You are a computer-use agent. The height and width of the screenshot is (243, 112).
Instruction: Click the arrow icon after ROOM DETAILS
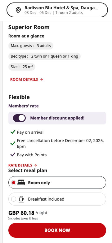click(42, 80)
